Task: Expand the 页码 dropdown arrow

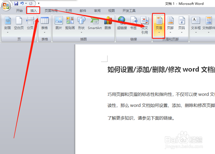Action: point(182,33)
